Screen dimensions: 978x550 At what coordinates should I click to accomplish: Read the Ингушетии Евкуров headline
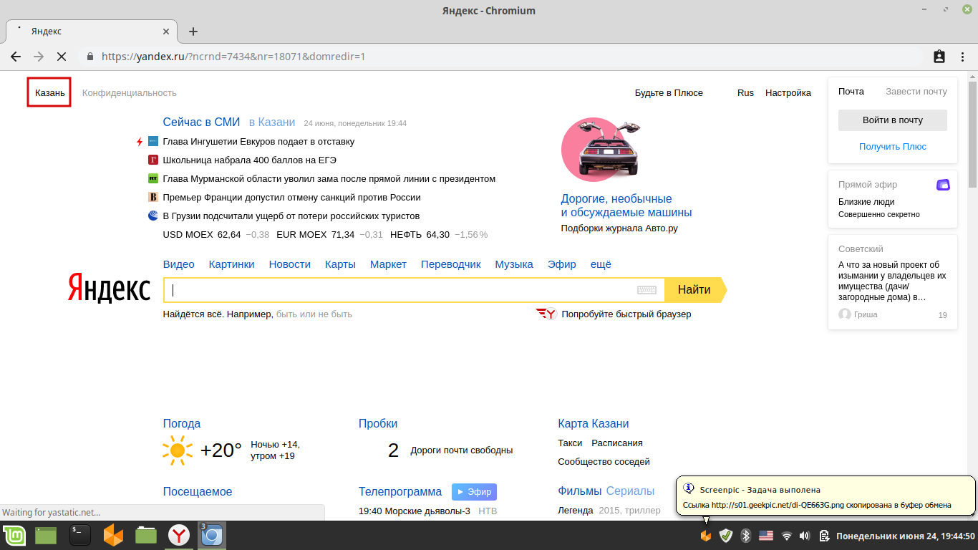coord(258,142)
